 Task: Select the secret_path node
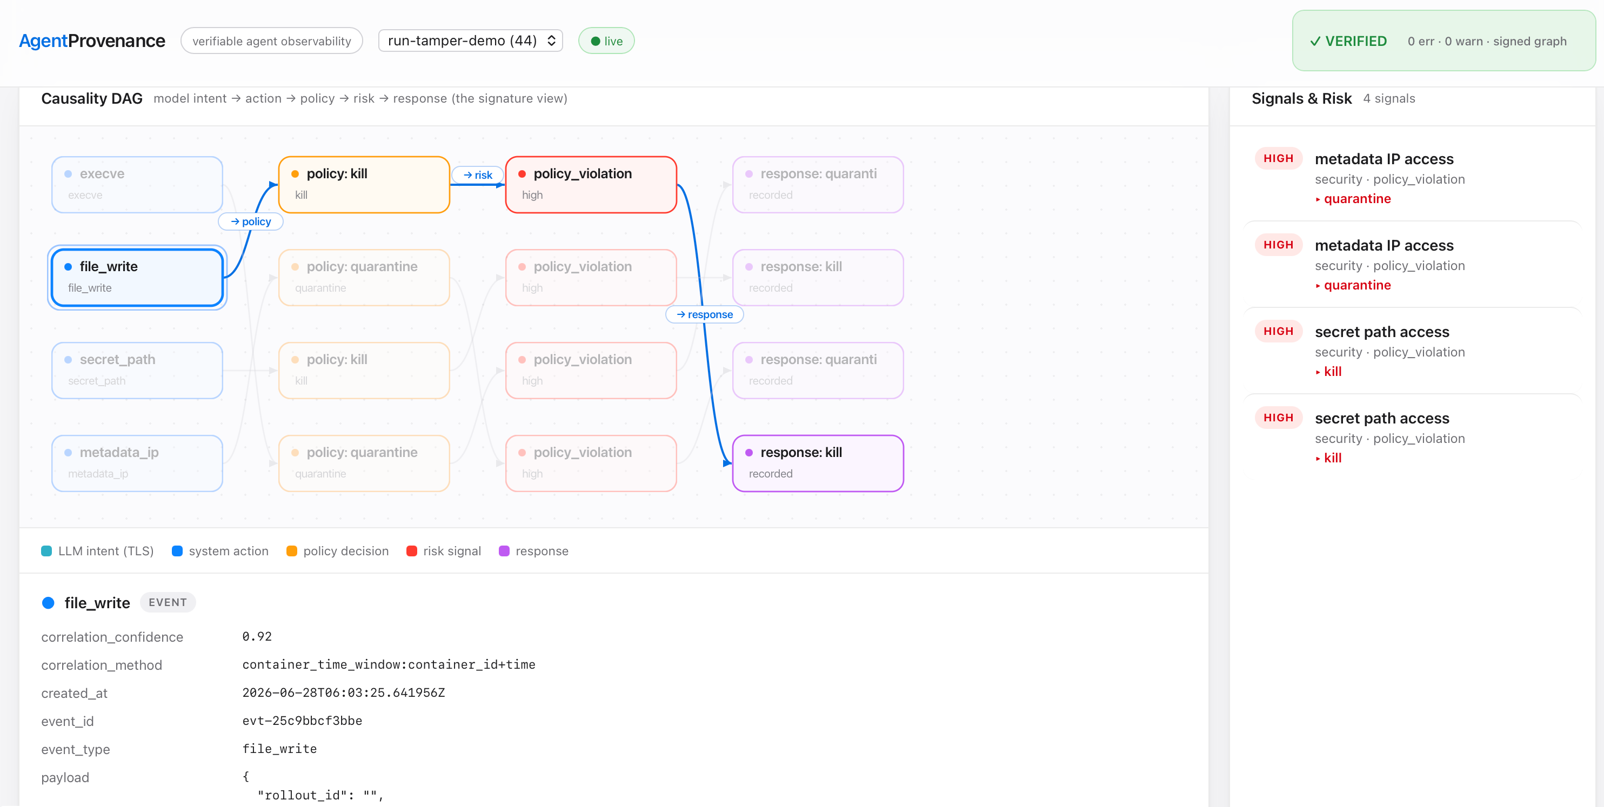(137, 370)
